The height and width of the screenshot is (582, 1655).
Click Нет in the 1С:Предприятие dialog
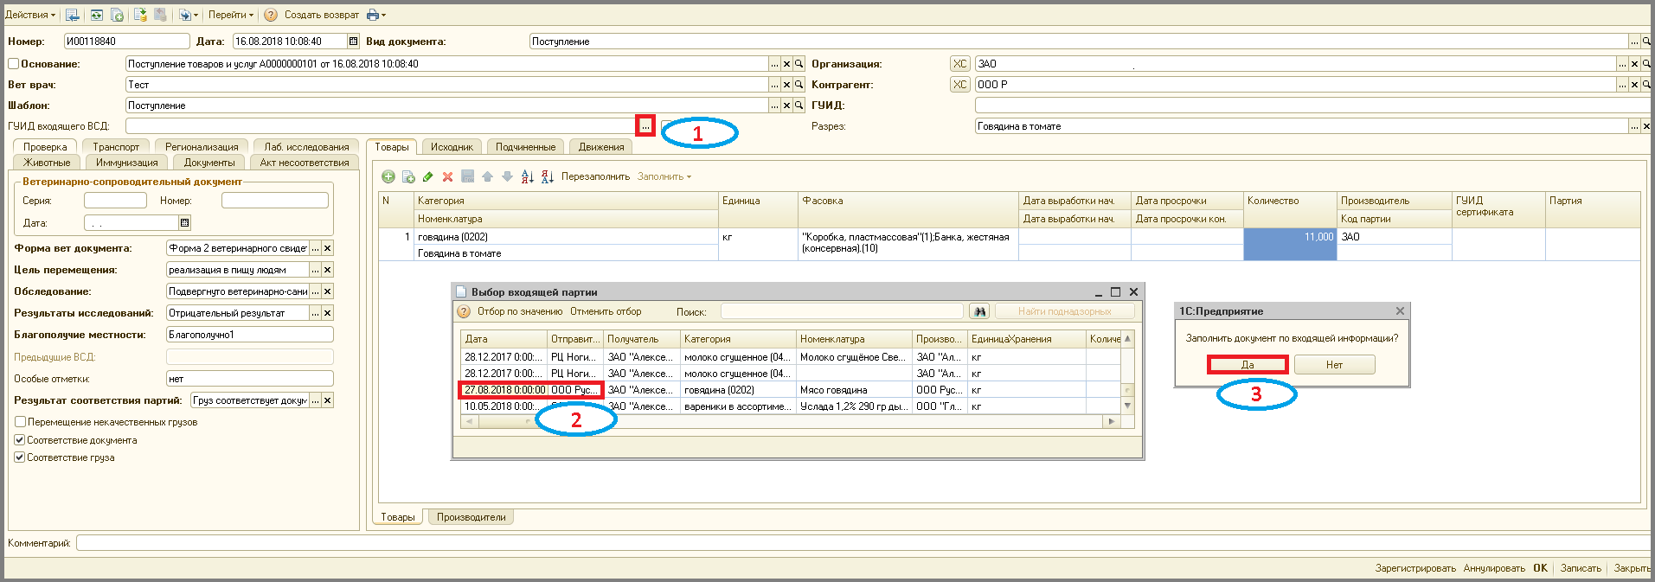pos(1334,365)
